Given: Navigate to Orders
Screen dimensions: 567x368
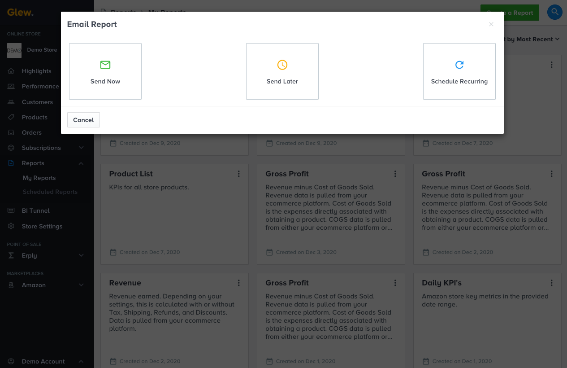Looking at the screenshot, I should click(31, 132).
